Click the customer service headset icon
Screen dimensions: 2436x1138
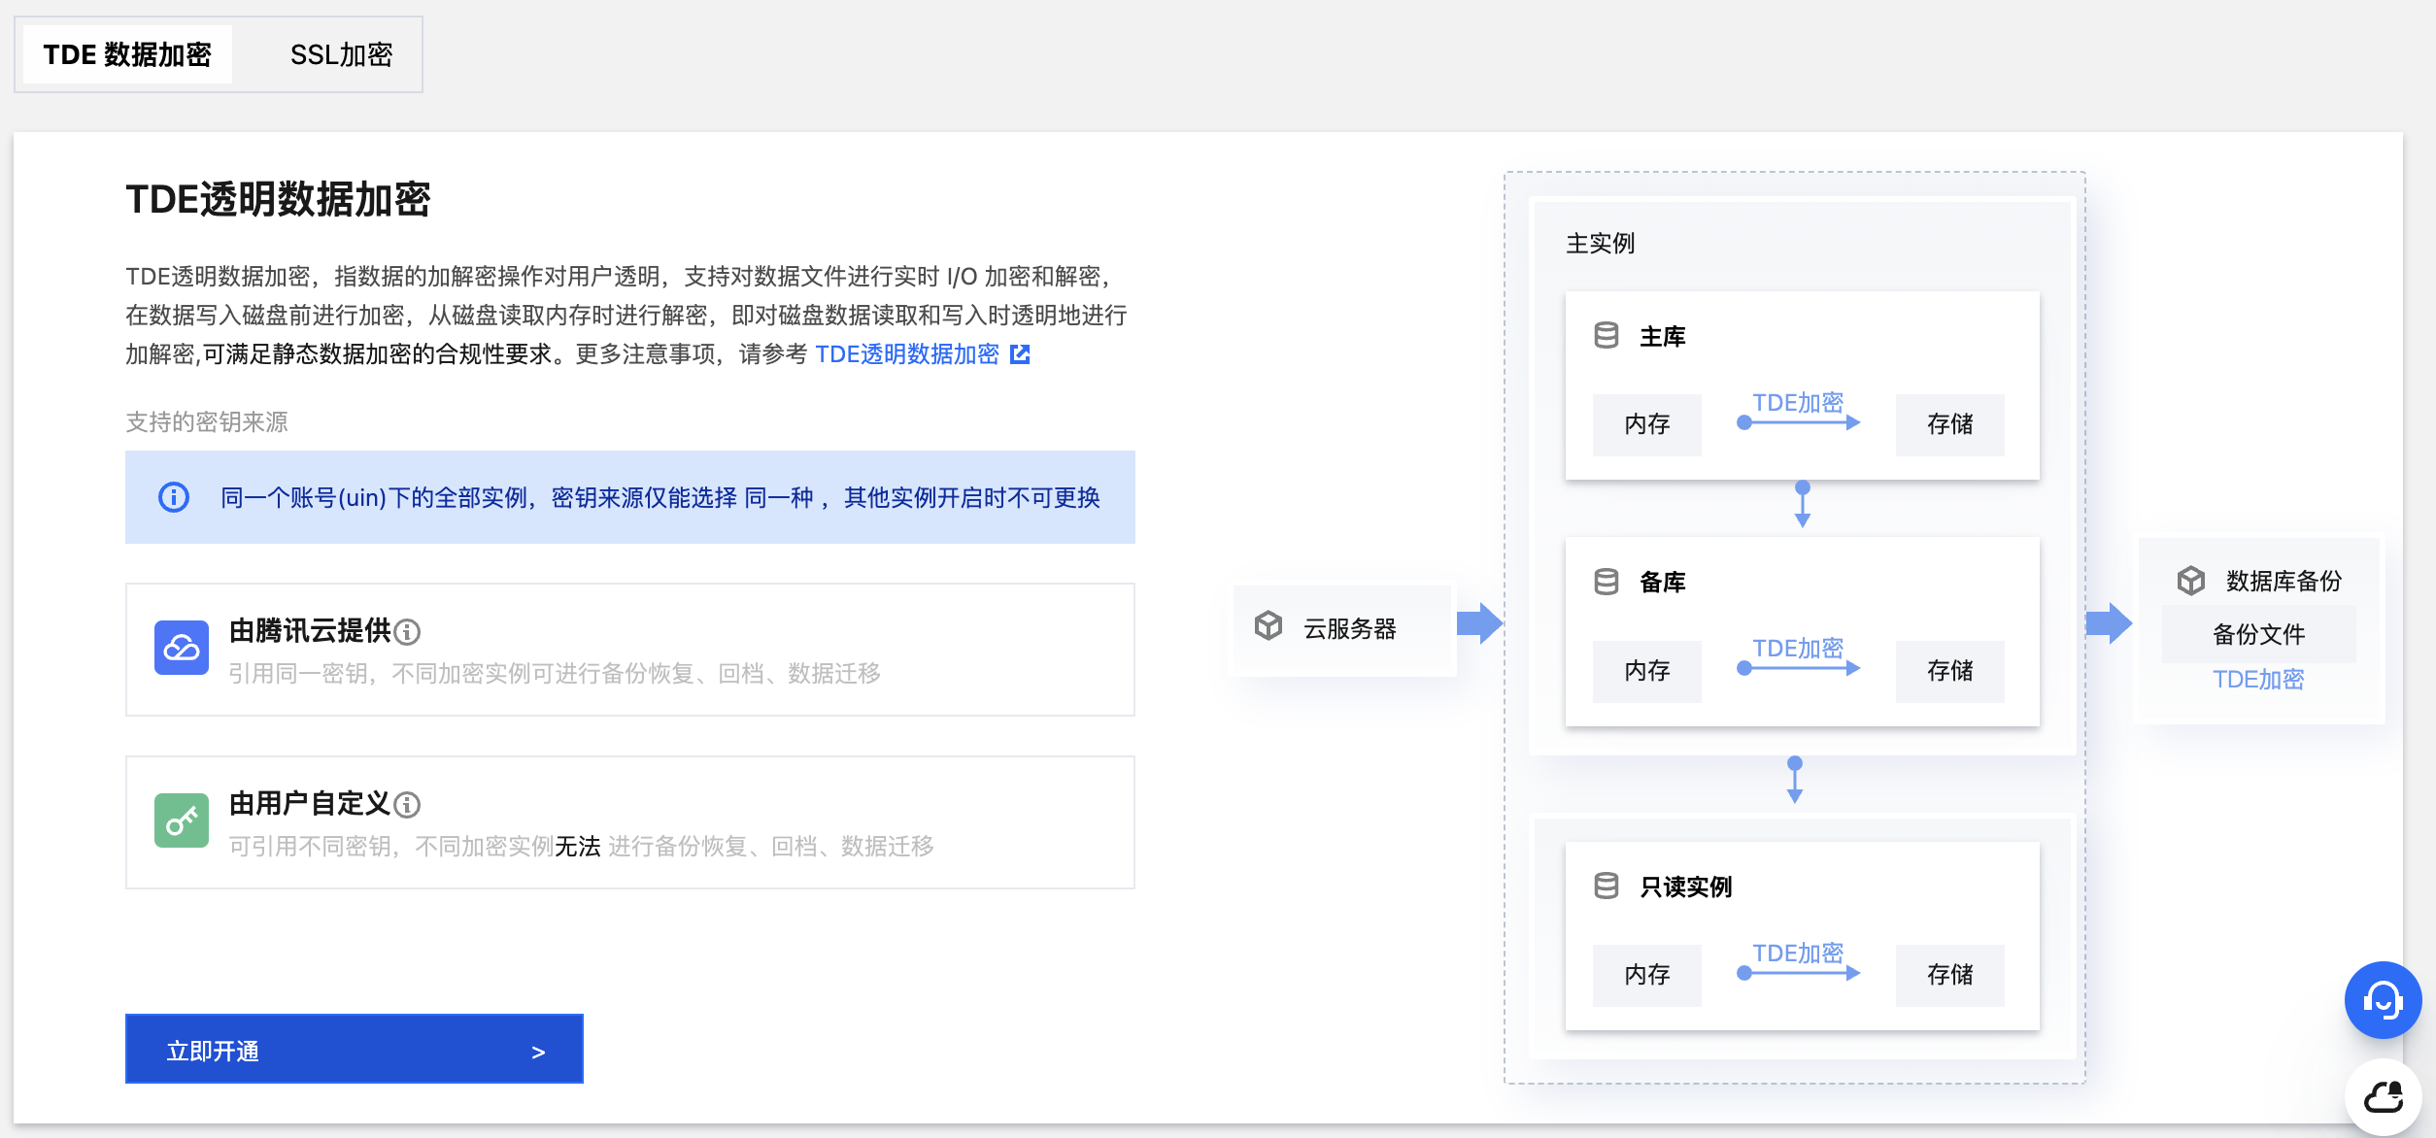pyautogui.click(x=2383, y=1000)
